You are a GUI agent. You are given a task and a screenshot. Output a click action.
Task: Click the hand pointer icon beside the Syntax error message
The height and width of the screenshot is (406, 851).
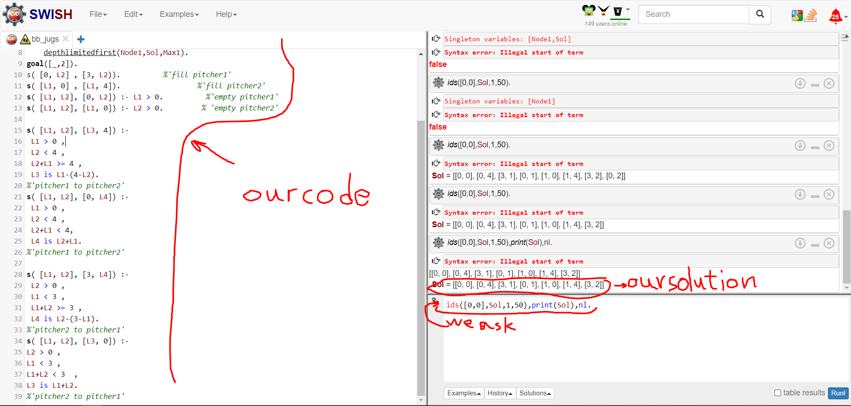coord(436,52)
